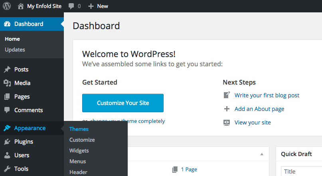Go to Home under Dashboard

coord(12,39)
